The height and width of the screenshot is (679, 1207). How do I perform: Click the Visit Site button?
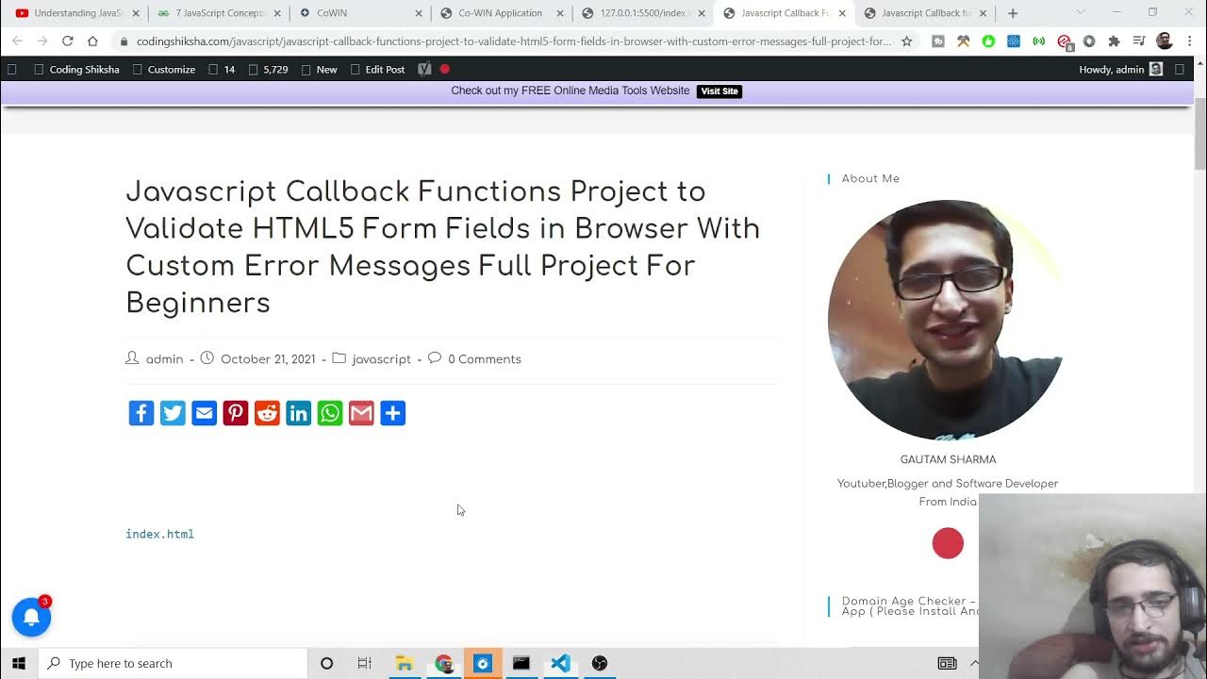(719, 91)
